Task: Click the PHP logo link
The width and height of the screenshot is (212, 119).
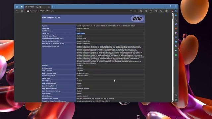Action: 137,19
